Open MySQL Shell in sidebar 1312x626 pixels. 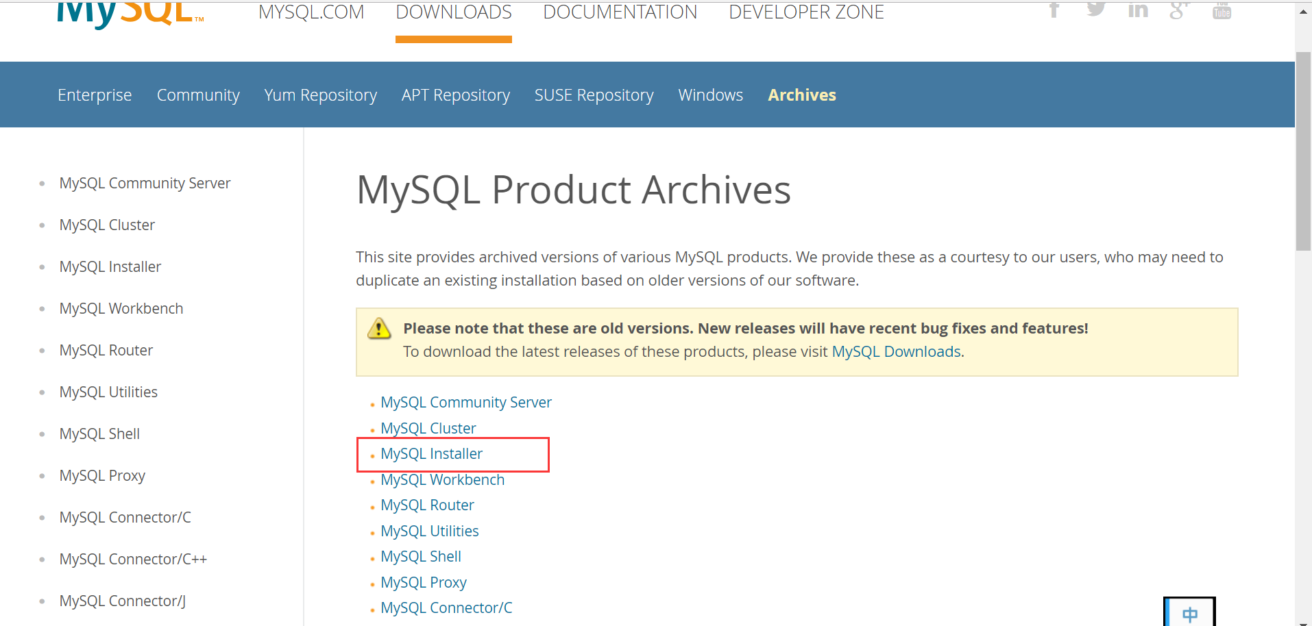[x=99, y=434]
